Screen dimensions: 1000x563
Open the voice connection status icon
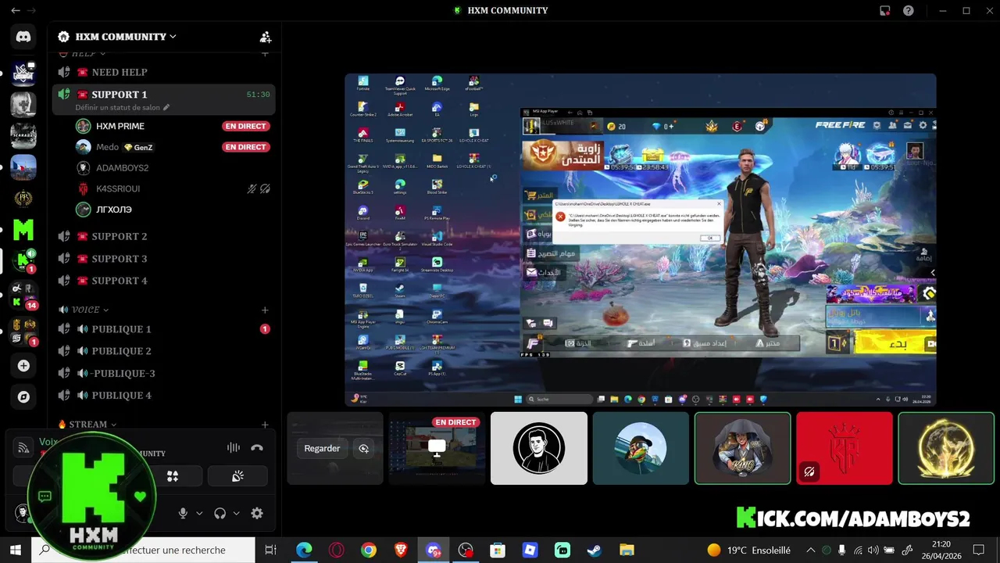(23, 447)
